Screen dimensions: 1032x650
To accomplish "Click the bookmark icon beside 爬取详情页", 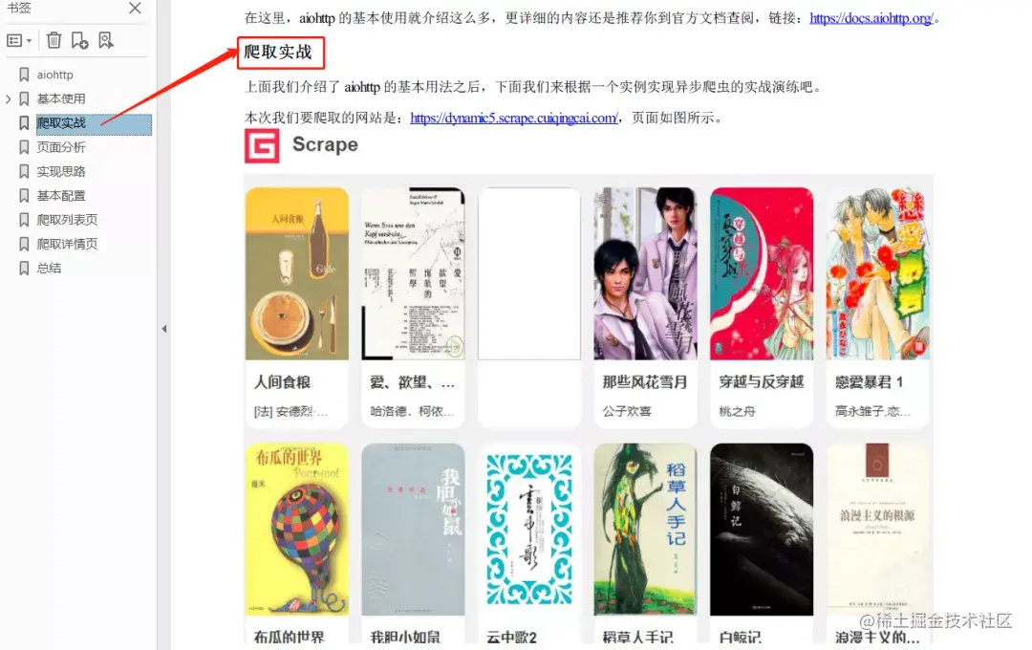I will click(x=24, y=245).
